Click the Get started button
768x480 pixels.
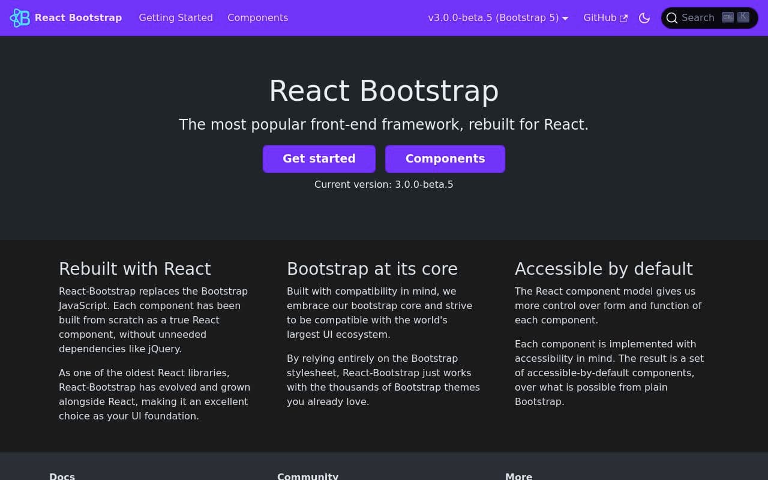click(319, 158)
